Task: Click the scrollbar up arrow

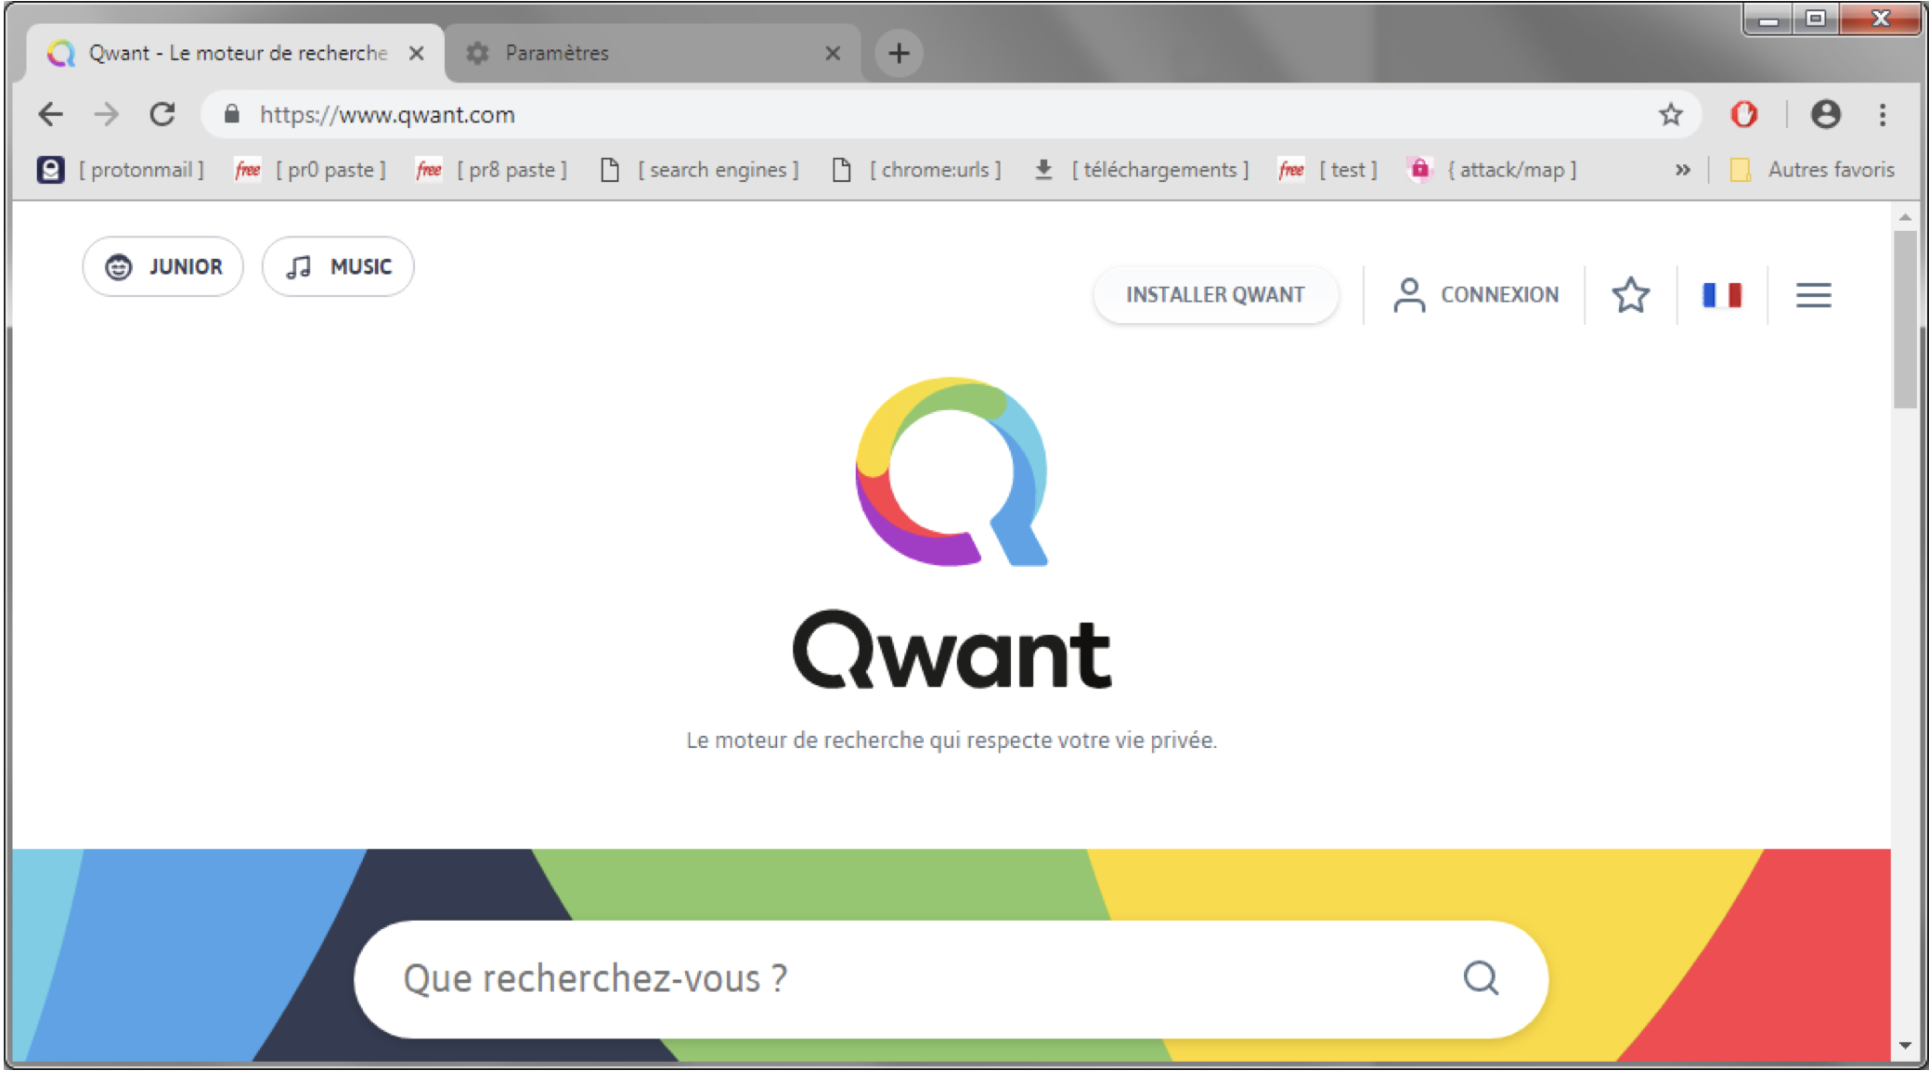Action: pyautogui.click(x=1905, y=217)
